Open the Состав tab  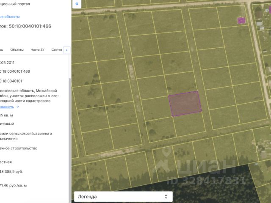(x=57, y=50)
